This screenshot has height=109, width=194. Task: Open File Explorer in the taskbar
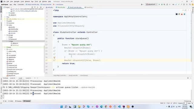click(79, 107)
